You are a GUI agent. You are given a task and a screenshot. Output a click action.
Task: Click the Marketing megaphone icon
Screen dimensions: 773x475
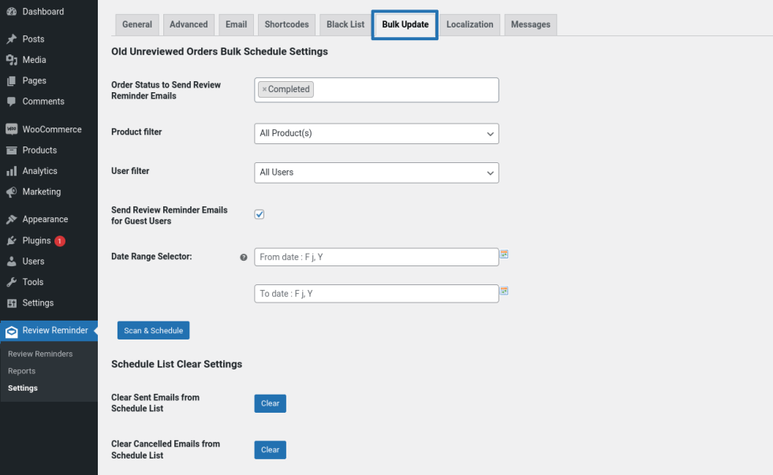[11, 191]
